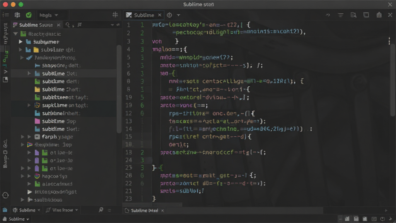
Task: Select the dbenutime Jop row
Action: 64,145
